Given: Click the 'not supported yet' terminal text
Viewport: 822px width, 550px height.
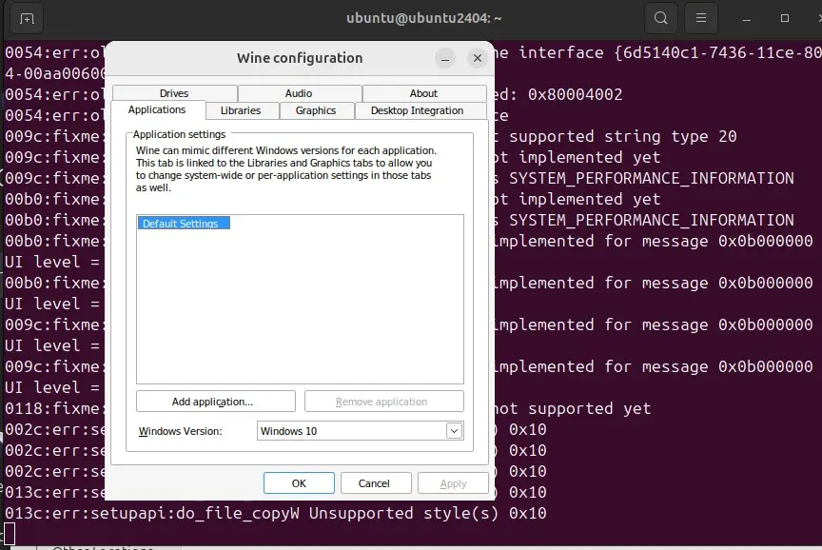Looking at the screenshot, I should [x=575, y=408].
